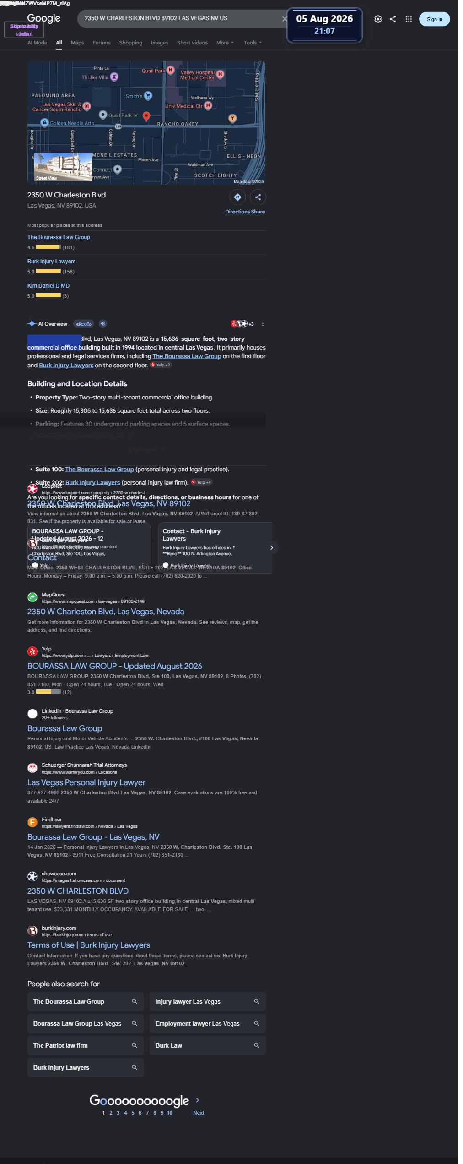Select the Telugu language chip in AI Overview
The image size is (463, 1164).
84,324
